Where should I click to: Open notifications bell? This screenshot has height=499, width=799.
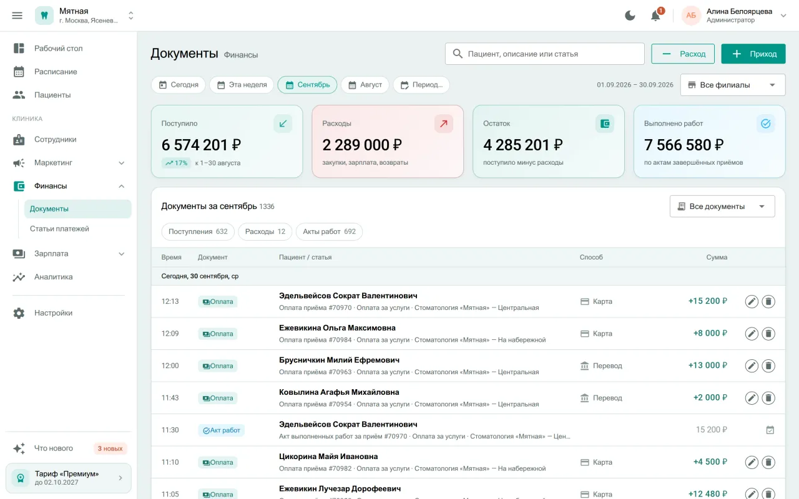(x=655, y=16)
